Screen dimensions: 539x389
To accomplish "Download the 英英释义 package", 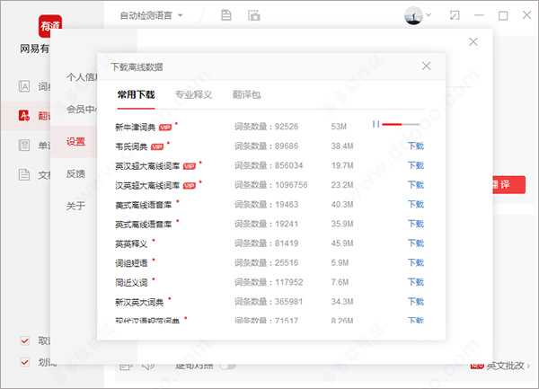I will tap(416, 243).
